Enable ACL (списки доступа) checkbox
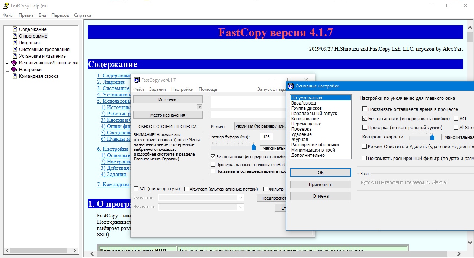This screenshot has height=258, width=474. [136, 189]
